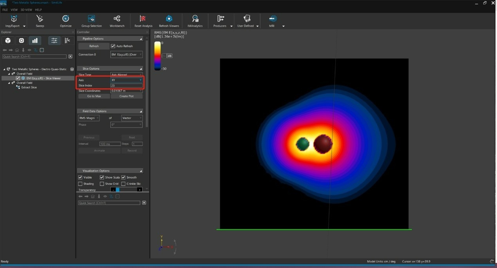Viewport: 497px width, 268px height.
Task: Disable the Auto Refresh checkbox
Action: 113,46
